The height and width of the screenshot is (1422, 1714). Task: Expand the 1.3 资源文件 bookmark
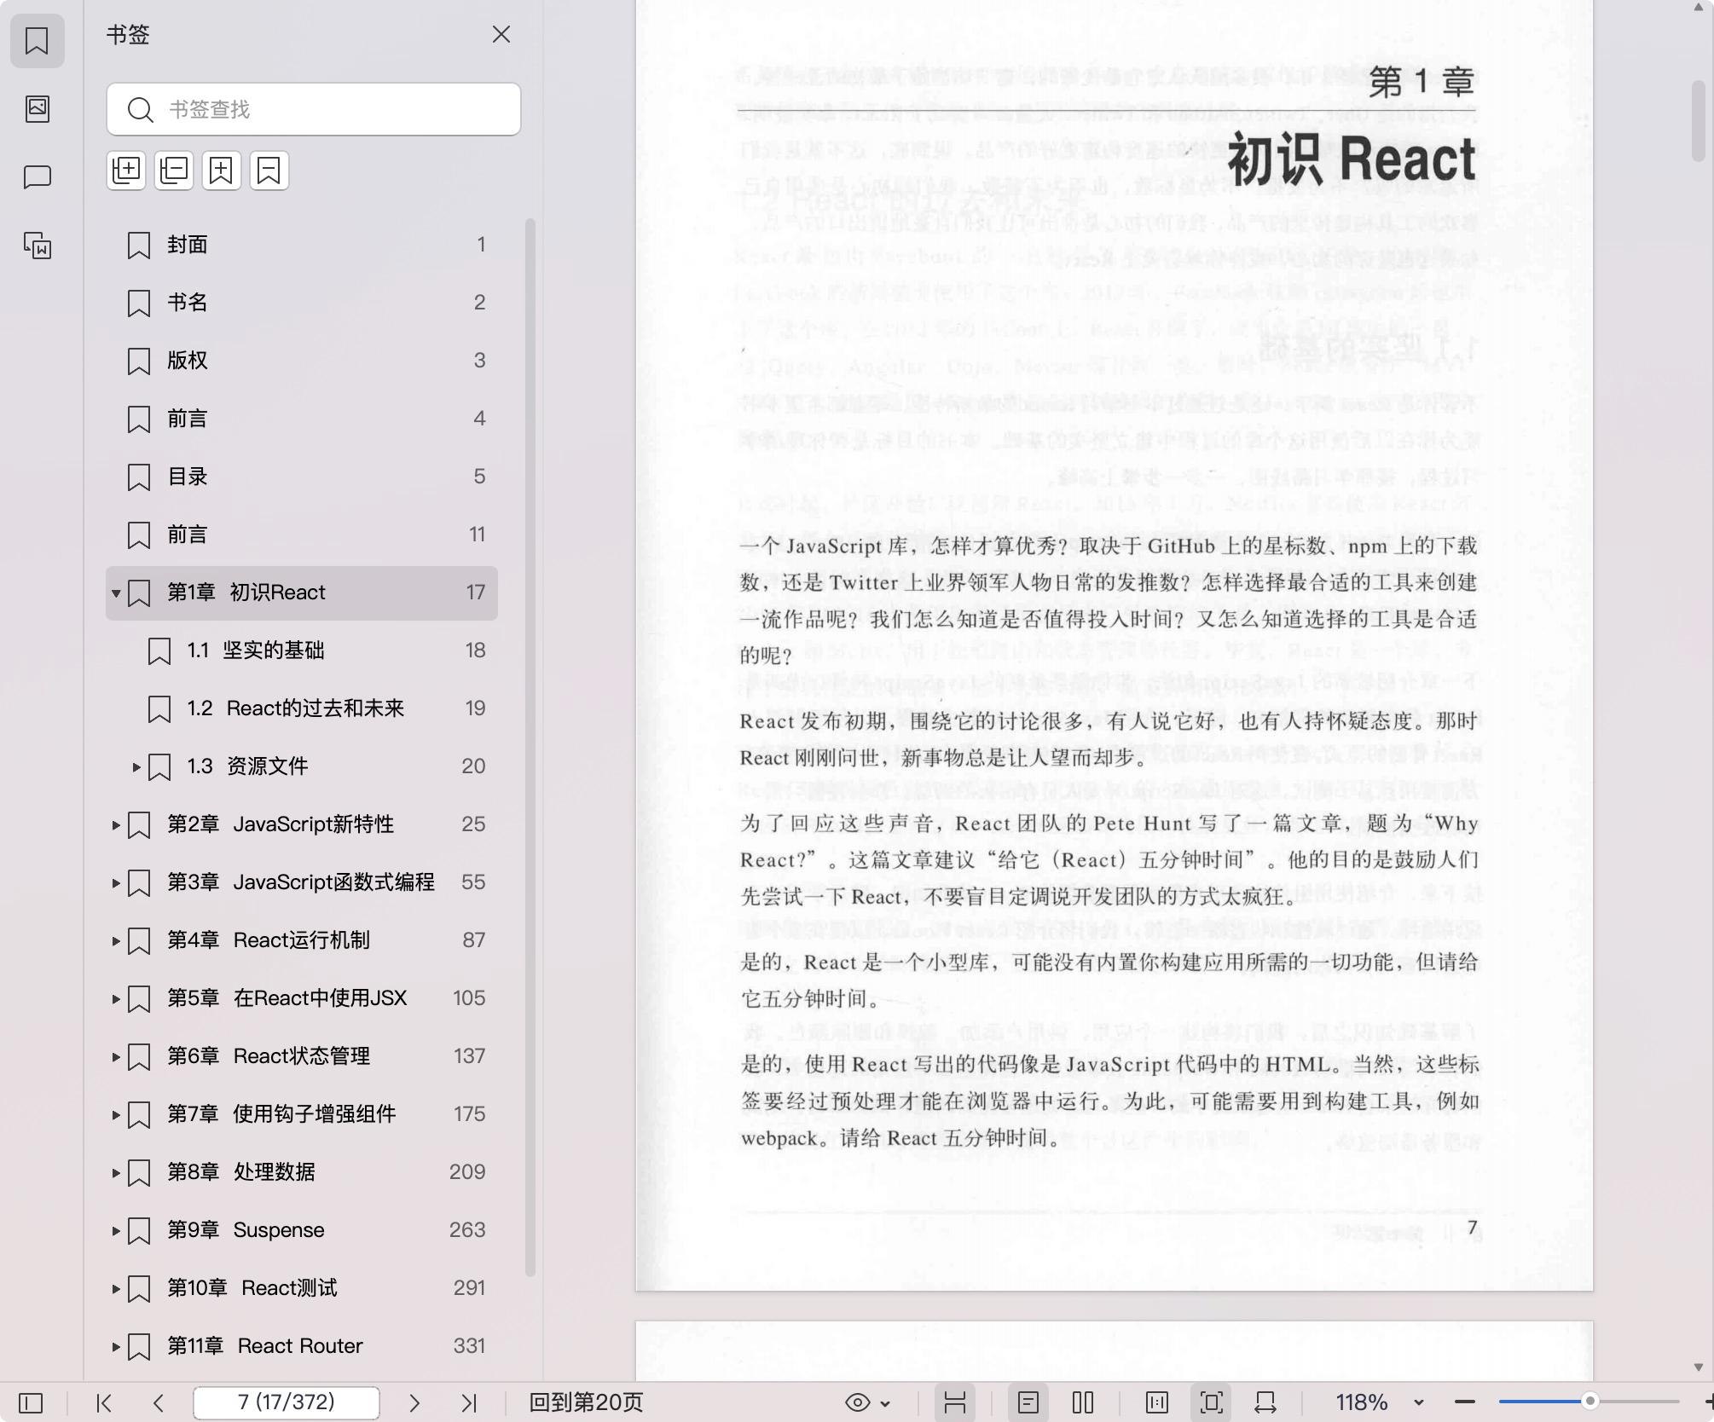(136, 766)
